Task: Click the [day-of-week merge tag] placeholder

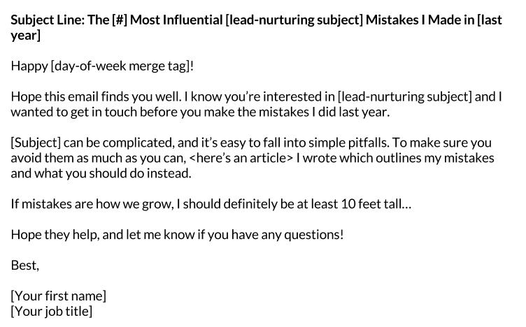Action: pyautogui.click(x=120, y=66)
